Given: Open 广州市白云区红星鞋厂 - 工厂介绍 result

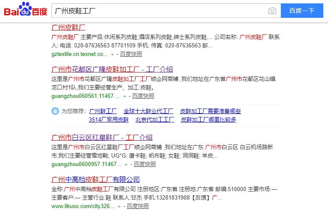Looking at the screenshot, I should tap(102, 138).
